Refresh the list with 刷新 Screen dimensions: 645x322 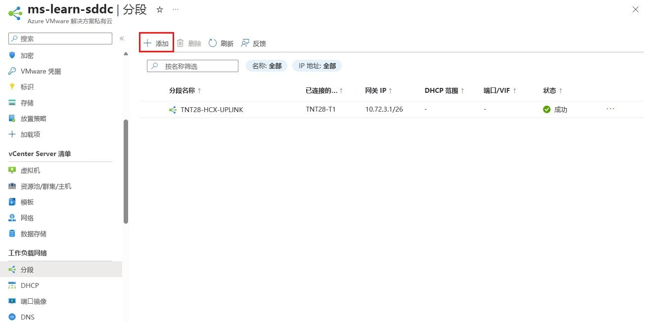221,43
